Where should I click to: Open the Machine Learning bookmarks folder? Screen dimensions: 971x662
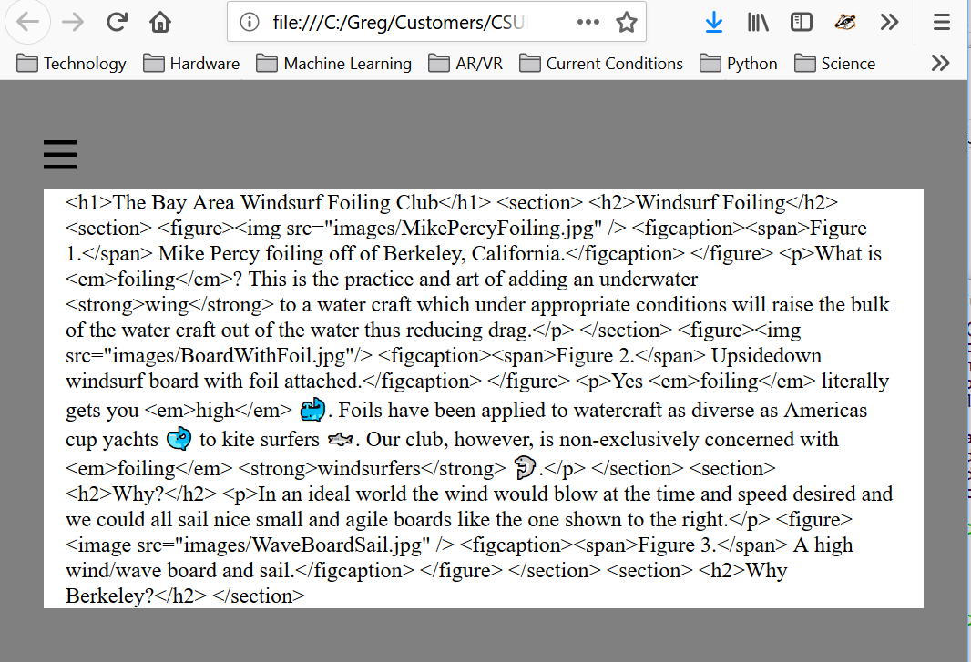[334, 63]
